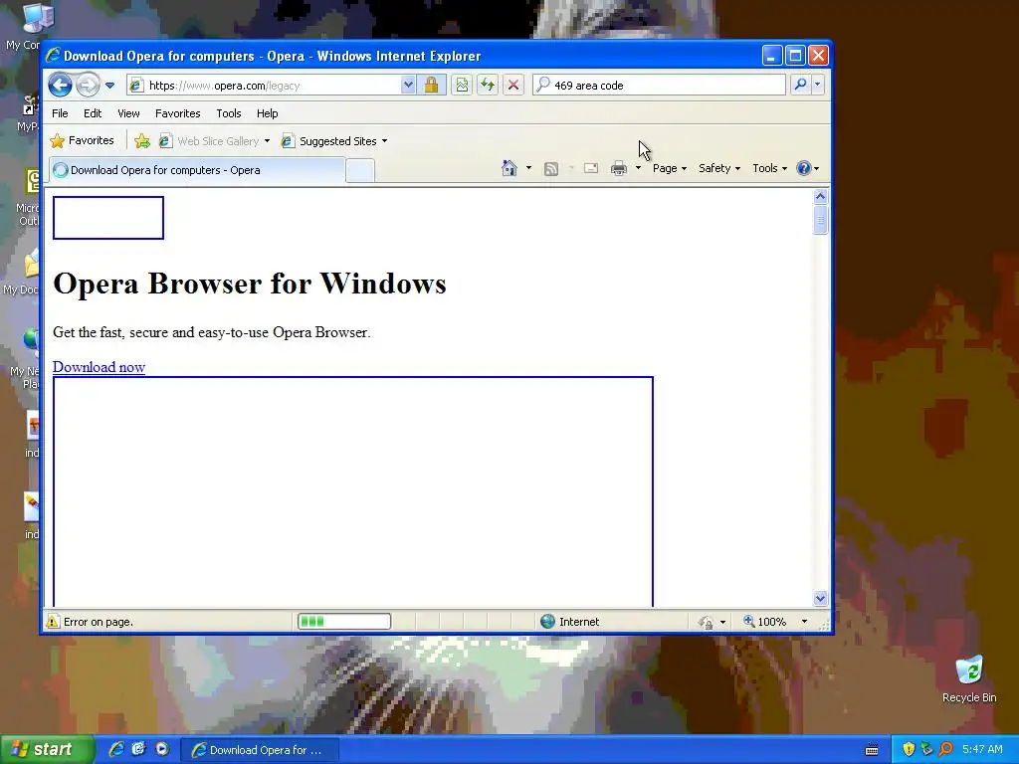Click the scroll down arrow
Screen dimensions: 1019x764
point(820,598)
